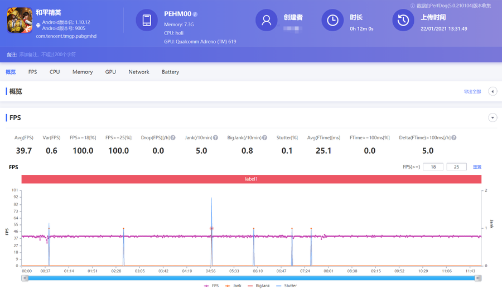
Task: Switch to the Memory tab
Action: pyautogui.click(x=83, y=72)
